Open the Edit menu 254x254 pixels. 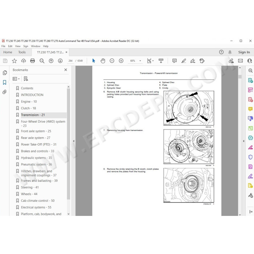coord(10,46)
